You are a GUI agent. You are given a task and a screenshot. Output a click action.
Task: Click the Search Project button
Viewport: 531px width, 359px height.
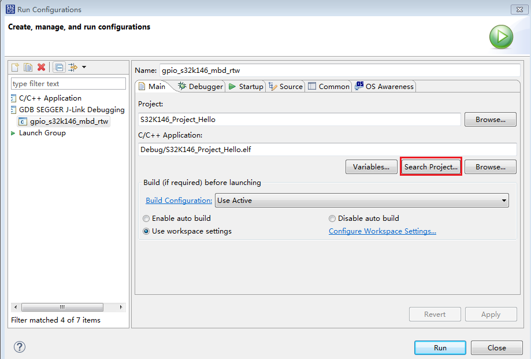430,166
